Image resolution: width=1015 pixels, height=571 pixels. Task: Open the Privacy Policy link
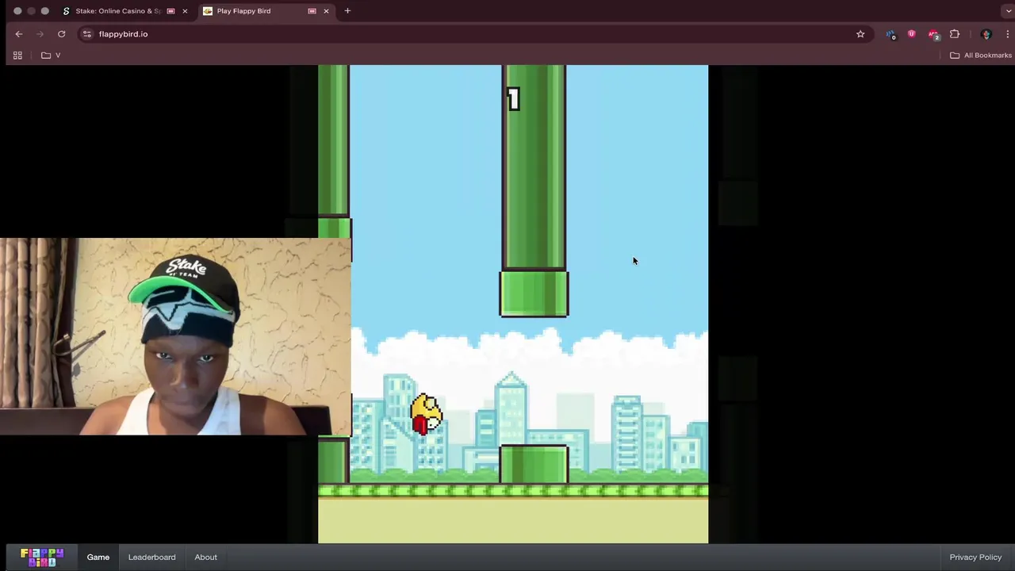(x=975, y=557)
